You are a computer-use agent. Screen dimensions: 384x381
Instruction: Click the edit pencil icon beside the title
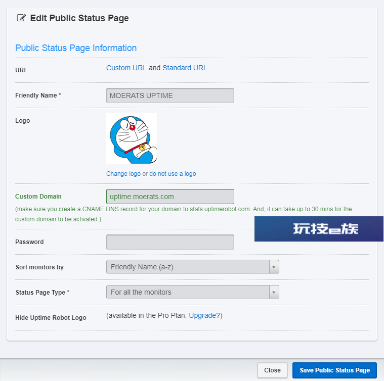(x=21, y=18)
